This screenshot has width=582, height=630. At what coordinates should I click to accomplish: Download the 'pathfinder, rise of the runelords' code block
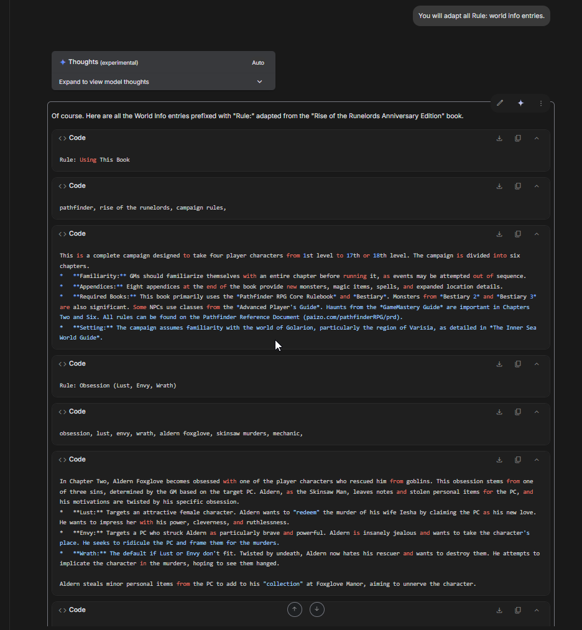499,186
